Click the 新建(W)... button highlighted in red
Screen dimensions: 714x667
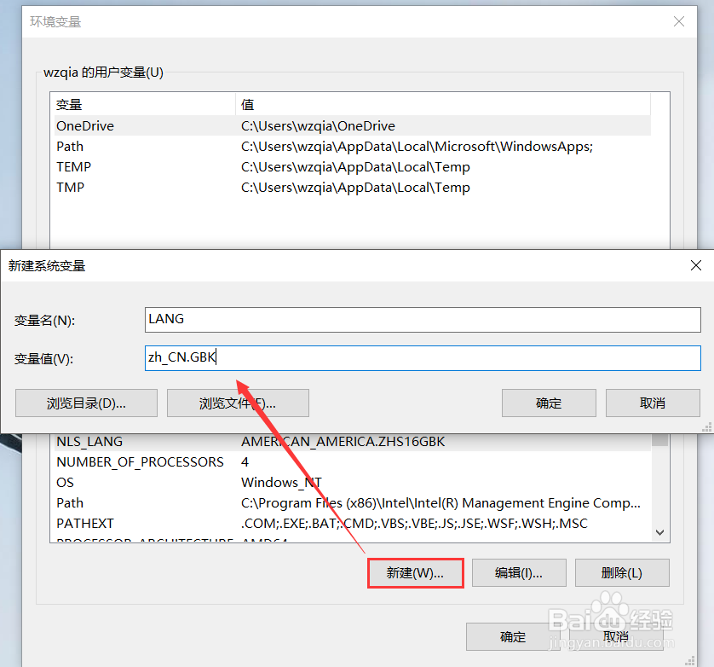coord(415,572)
